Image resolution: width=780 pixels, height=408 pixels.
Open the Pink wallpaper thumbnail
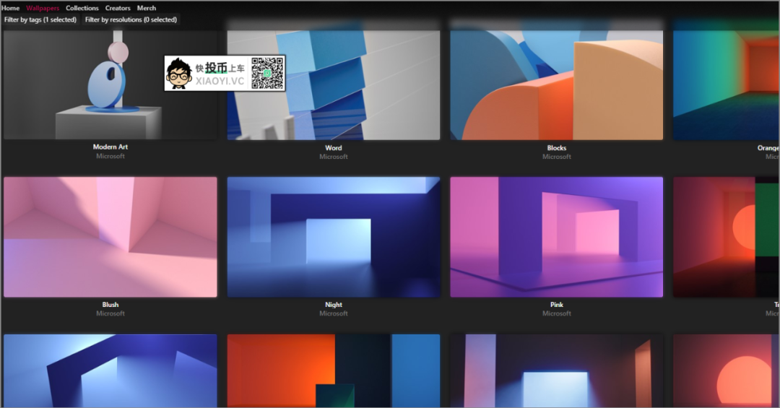pyautogui.click(x=556, y=237)
